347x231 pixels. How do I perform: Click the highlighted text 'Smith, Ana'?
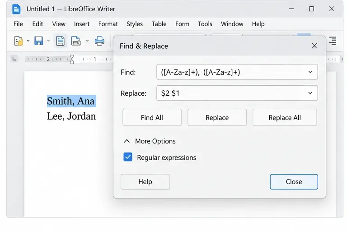pos(71,101)
